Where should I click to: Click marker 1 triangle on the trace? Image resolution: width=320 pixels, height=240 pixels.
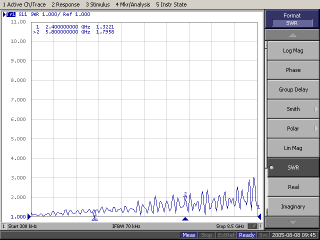tap(94, 212)
